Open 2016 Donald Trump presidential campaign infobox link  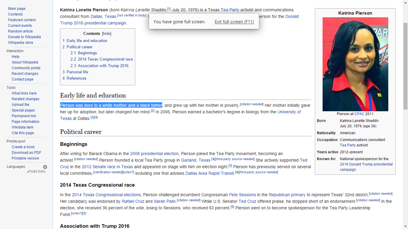click(366, 167)
